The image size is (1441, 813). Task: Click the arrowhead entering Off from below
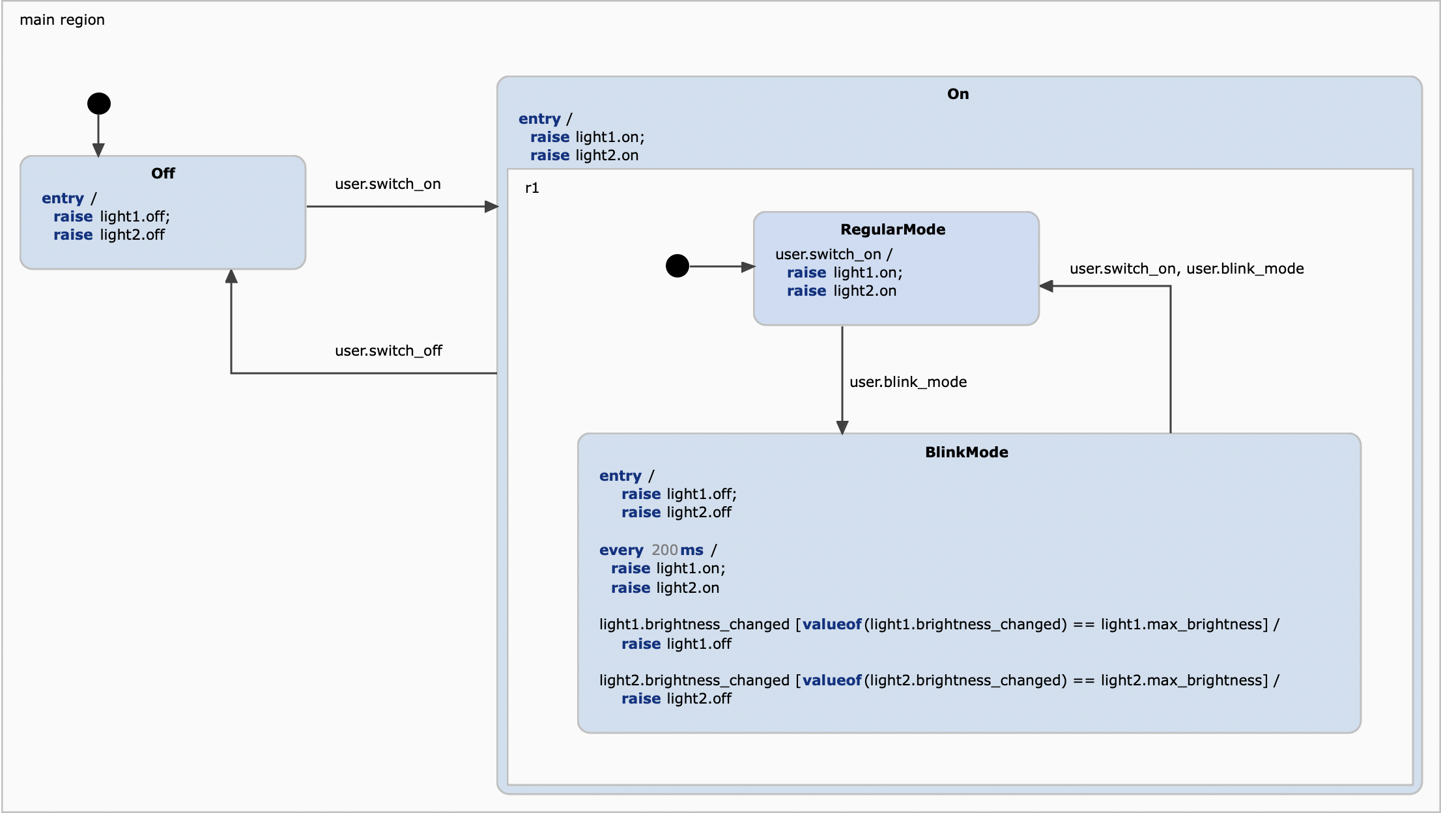click(x=231, y=277)
